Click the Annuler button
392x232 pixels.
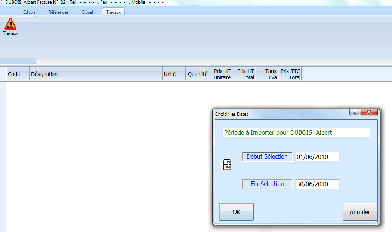click(359, 212)
